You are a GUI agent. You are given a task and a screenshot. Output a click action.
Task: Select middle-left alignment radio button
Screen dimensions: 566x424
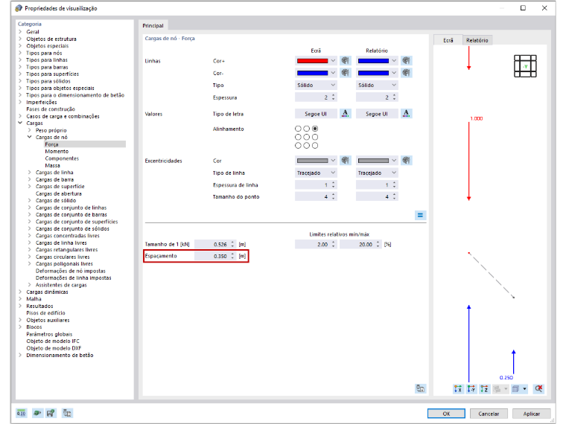tap(298, 137)
